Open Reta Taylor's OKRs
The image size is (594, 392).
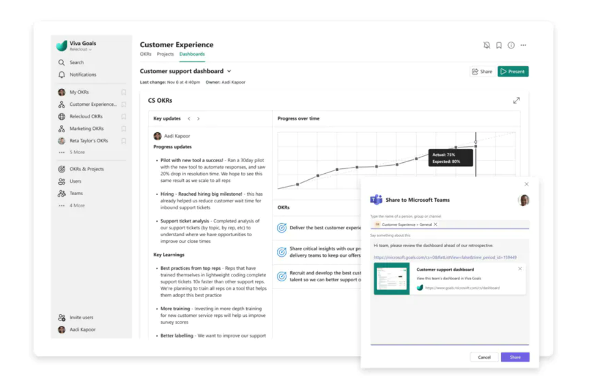tap(88, 140)
